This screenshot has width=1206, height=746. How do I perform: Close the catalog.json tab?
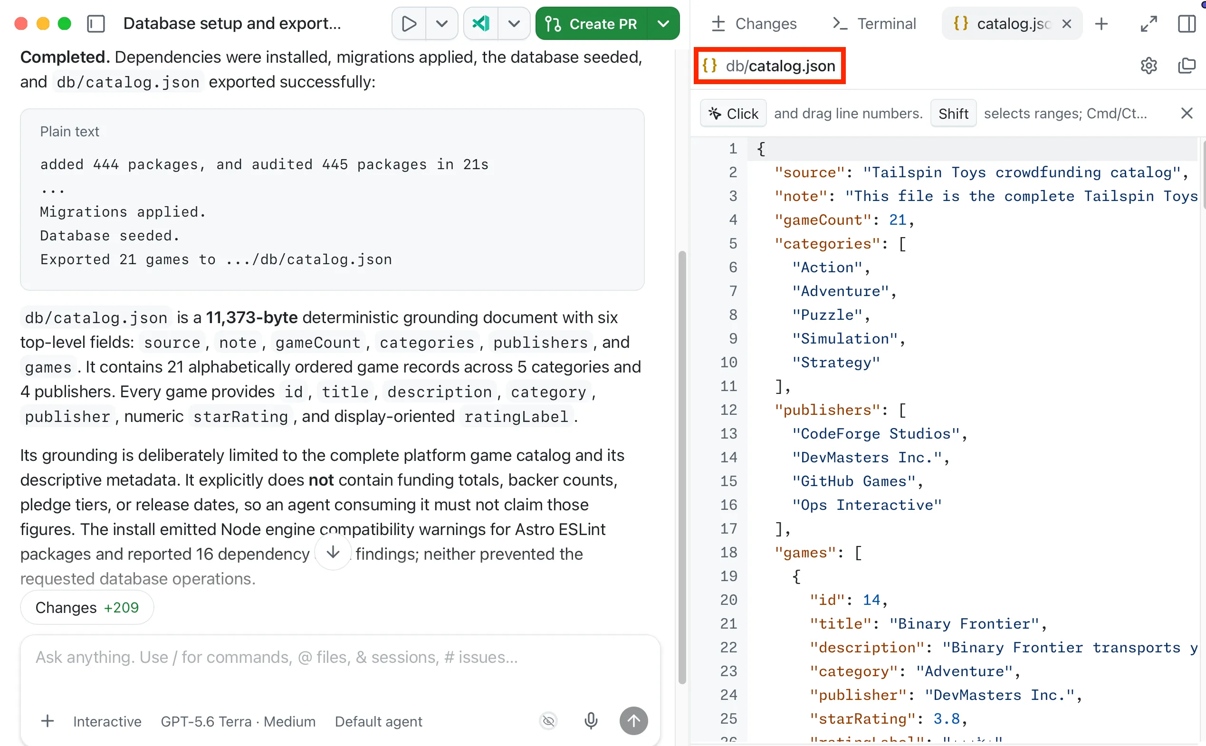click(x=1066, y=24)
